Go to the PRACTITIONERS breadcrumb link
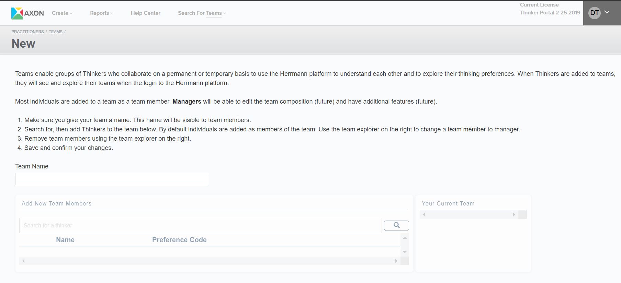This screenshot has width=621, height=283. point(27,32)
